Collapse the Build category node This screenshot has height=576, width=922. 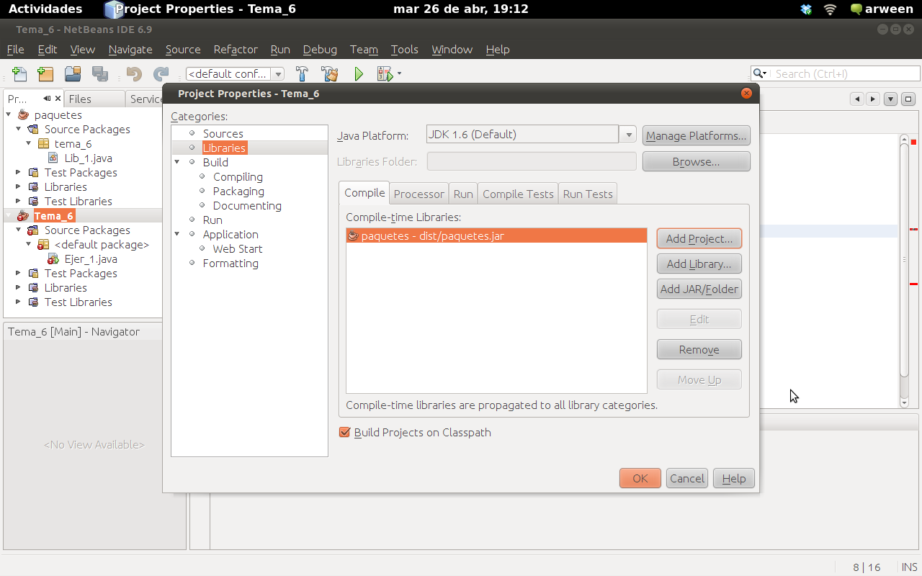click(x=176, y=162)
